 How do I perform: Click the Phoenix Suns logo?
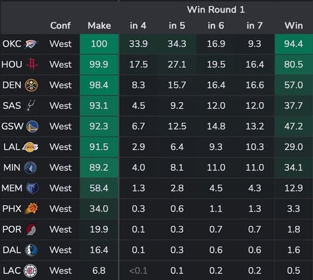pos(31,209)
